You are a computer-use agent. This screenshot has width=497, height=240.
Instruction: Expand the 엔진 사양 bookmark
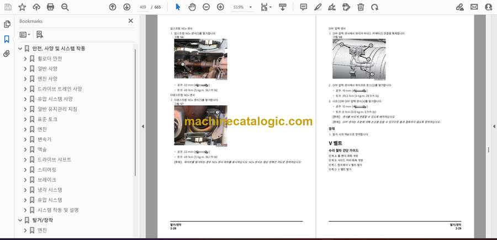tap(25, 79)
